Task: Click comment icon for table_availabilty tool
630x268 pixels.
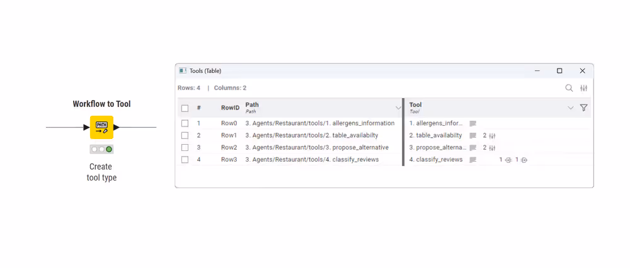Action: coord(473,135)
